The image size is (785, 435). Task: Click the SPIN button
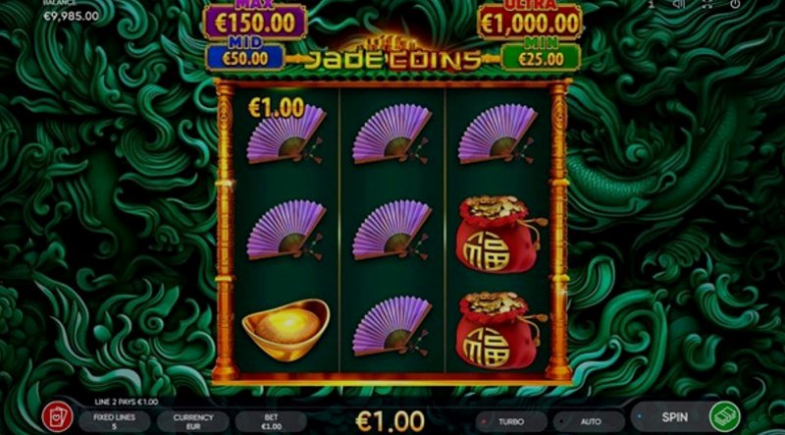point(674,417)
